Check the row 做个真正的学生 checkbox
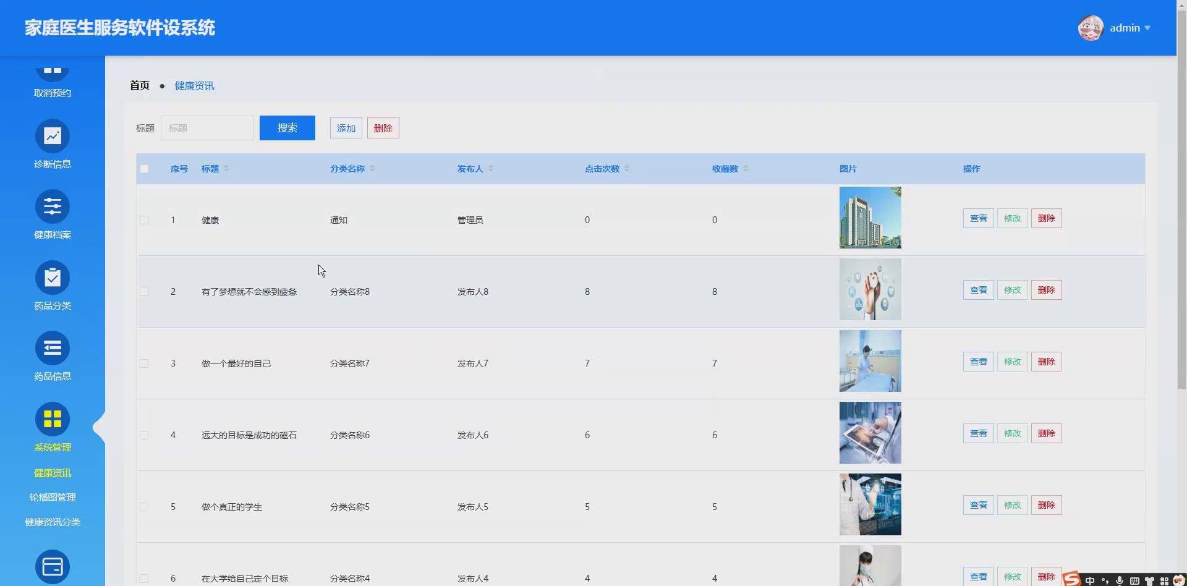Image resolution: width=1187 pixels, height=586 pixels. [x=144, y=507]
